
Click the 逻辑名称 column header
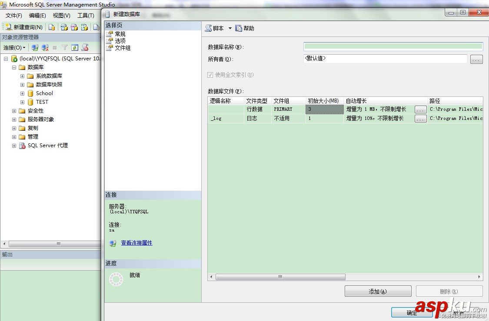(x=226, y=101)
